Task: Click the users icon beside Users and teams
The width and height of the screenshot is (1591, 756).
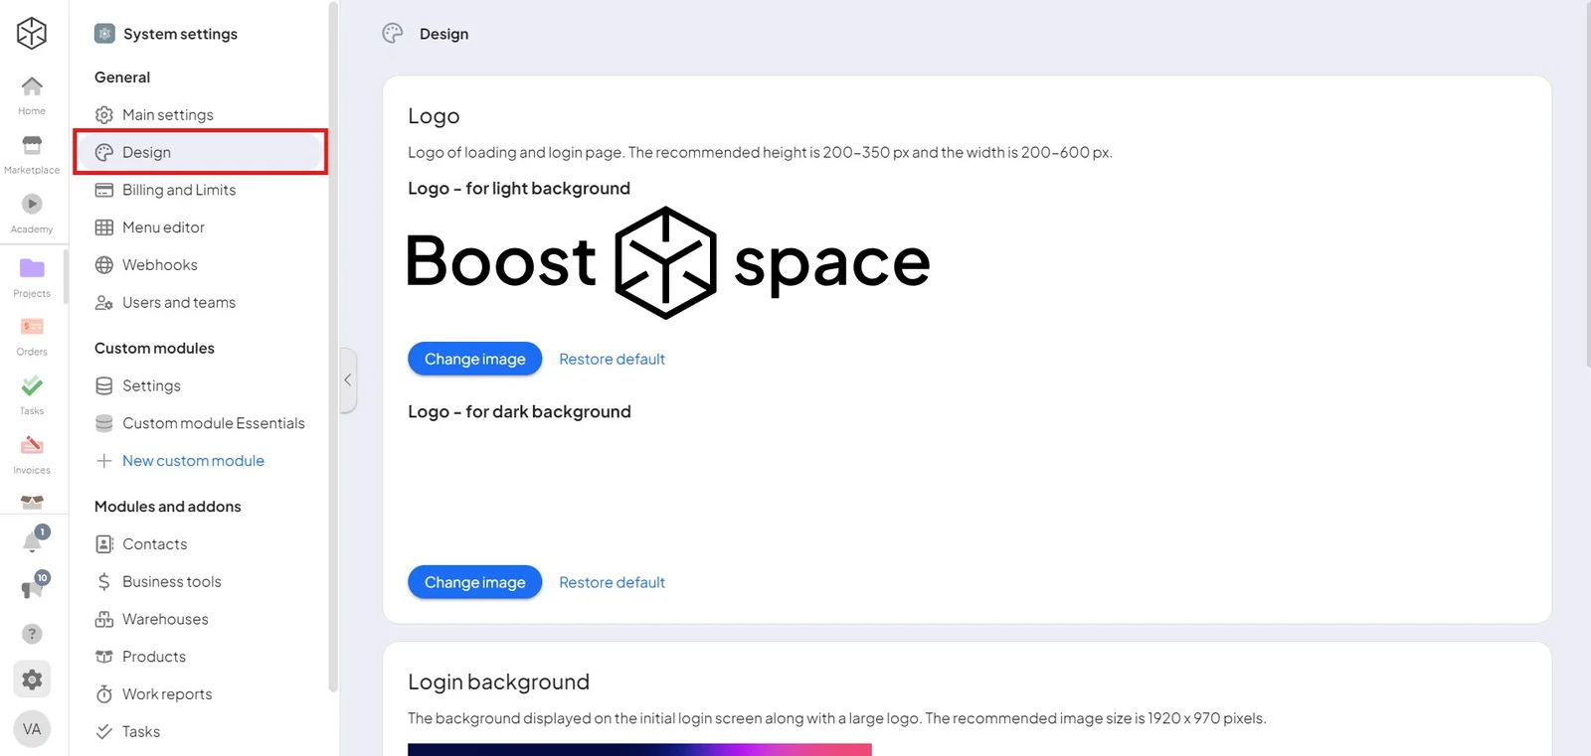Action: pyautogui.click(x=103, y=303)
